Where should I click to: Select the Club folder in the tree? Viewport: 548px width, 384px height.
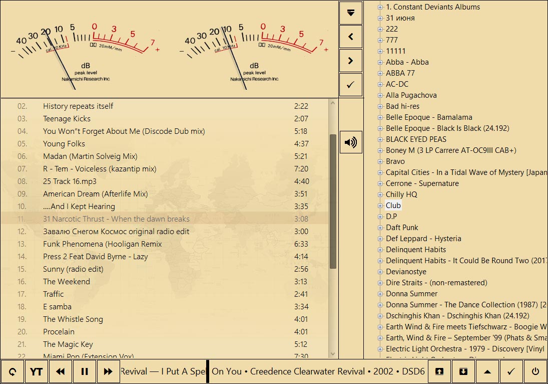pyautogui.click(x=393, y=206)
